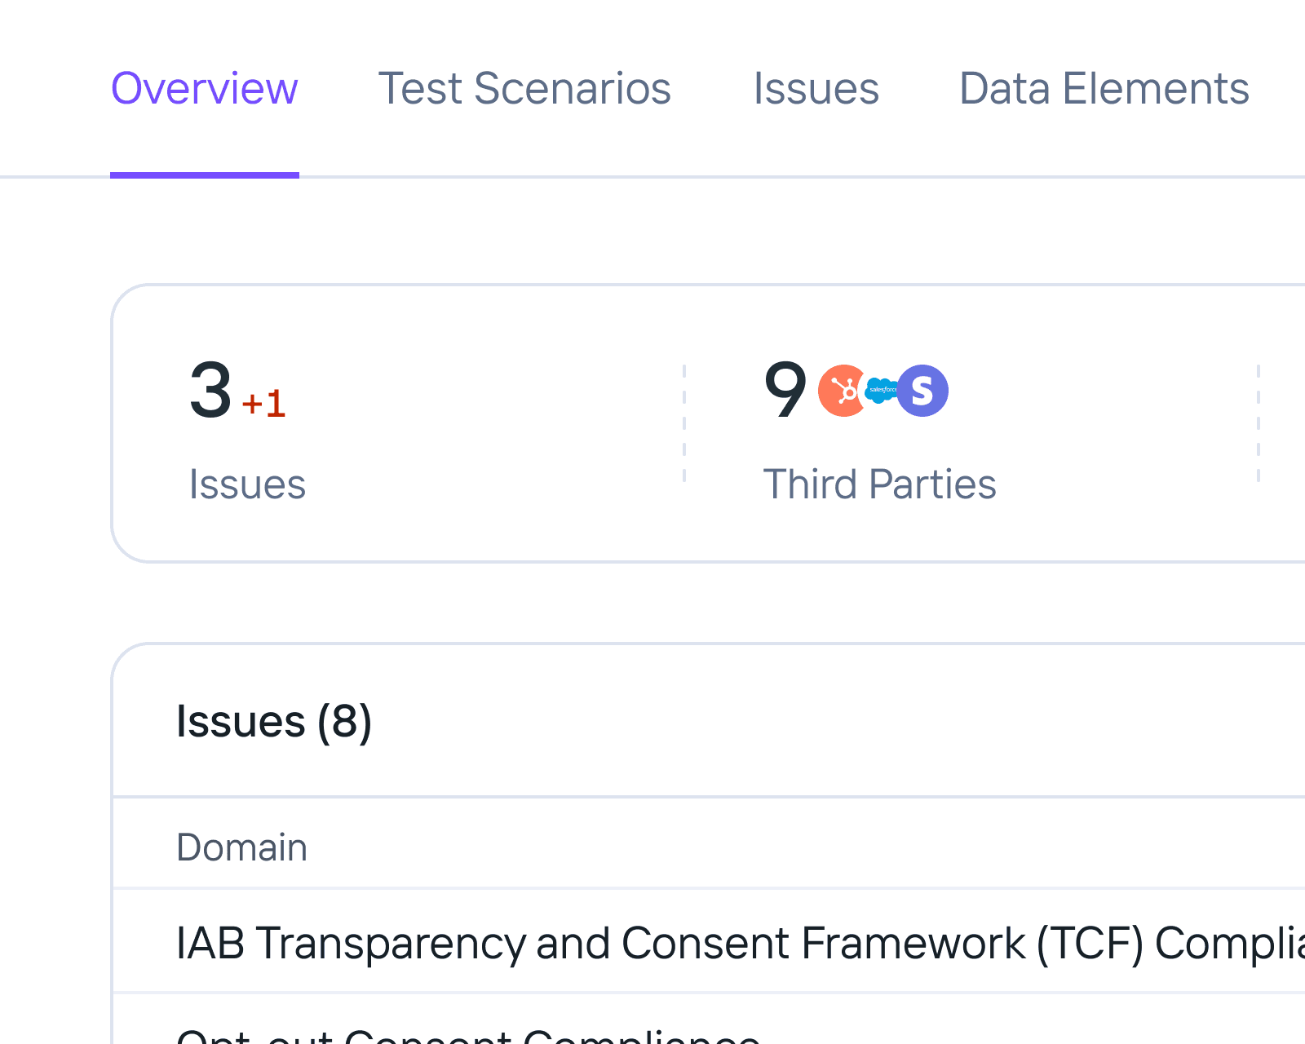Open the Data Elements tab
The width and height of the screenshot is (1305, 1044).
[1104, 88]
